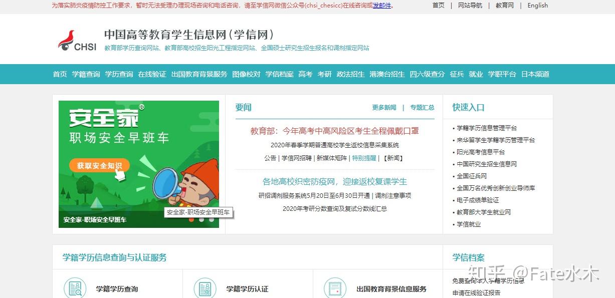Click the 中国高等教育学生信息网 site title
Screen dimensions: 615x298
click(x=190, y=35)
